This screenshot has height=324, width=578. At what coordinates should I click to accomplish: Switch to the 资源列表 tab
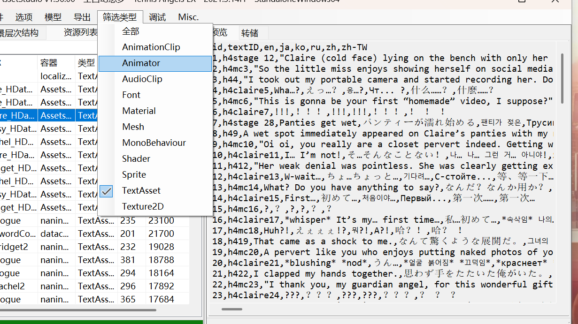click(x=81, y=33)
